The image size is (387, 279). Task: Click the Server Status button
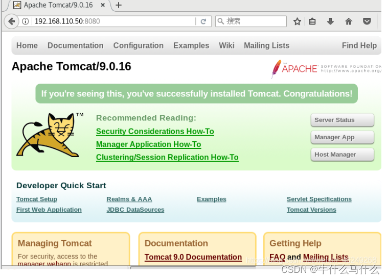343,120
